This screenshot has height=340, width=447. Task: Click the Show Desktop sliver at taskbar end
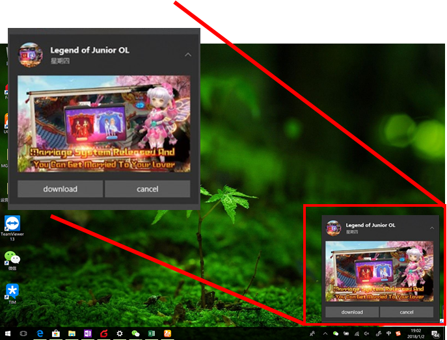[x=444, y=333]
